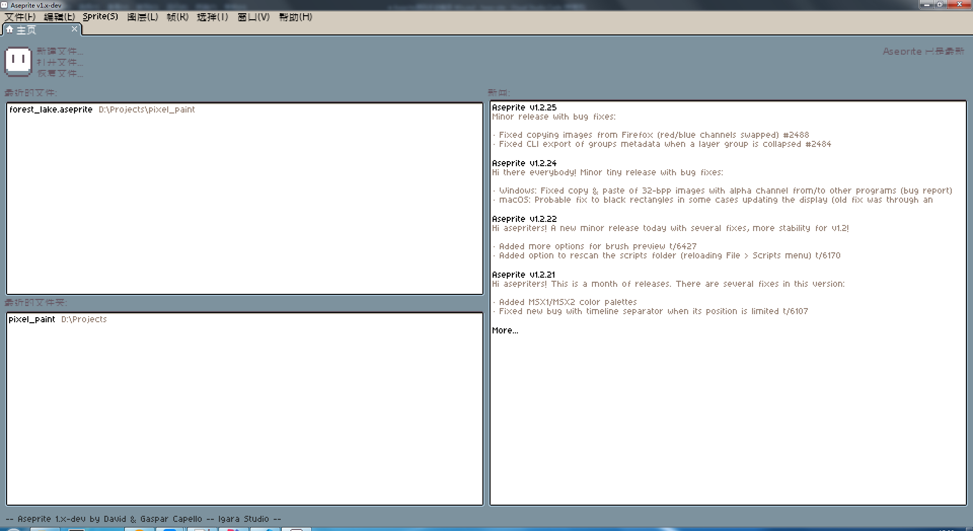The width and height of the screenshot is (973, 531).
Task: Click the 恢复文件... recover files link
Action: point(60,73)
